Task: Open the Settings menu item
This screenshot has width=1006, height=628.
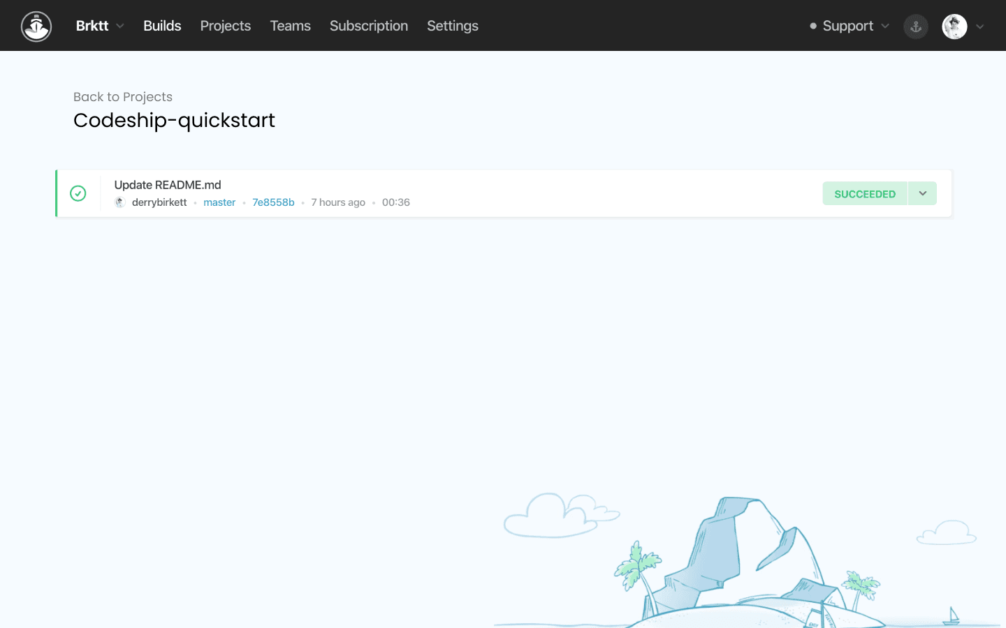Action: 453,26
